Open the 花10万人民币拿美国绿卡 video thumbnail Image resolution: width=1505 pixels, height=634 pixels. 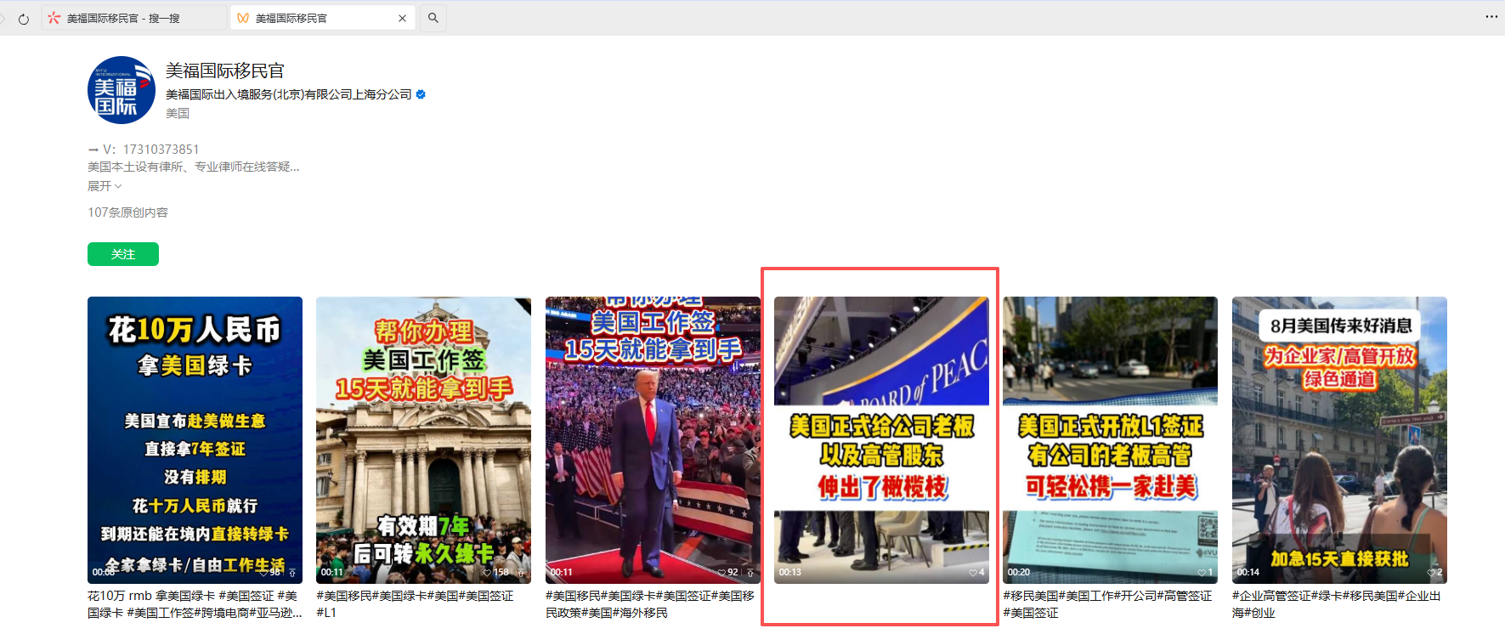(195, 439)
